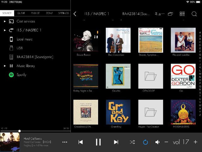Go back with the left chevron
The width and height of the screenshot is (202, 152).
tap(75, 14)
